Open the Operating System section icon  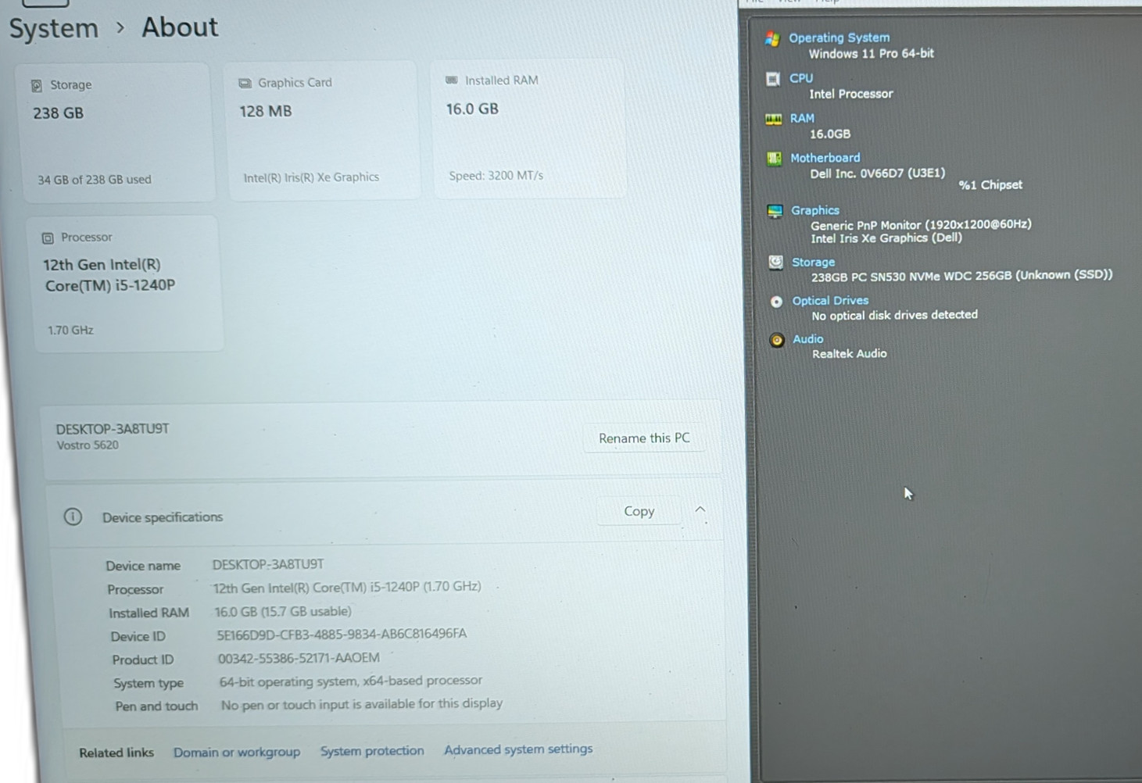coord(772,38)
